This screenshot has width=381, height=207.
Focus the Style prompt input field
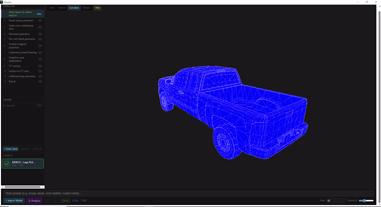coord(188,193)
